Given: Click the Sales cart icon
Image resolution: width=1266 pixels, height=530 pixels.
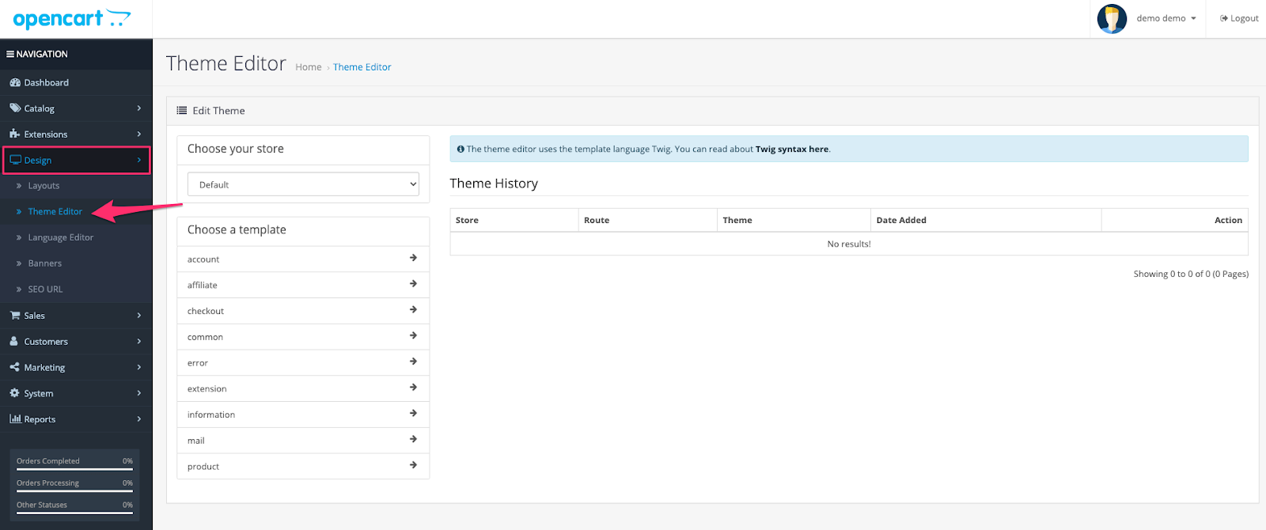Looking at the screenshot, I should (15, 315).
